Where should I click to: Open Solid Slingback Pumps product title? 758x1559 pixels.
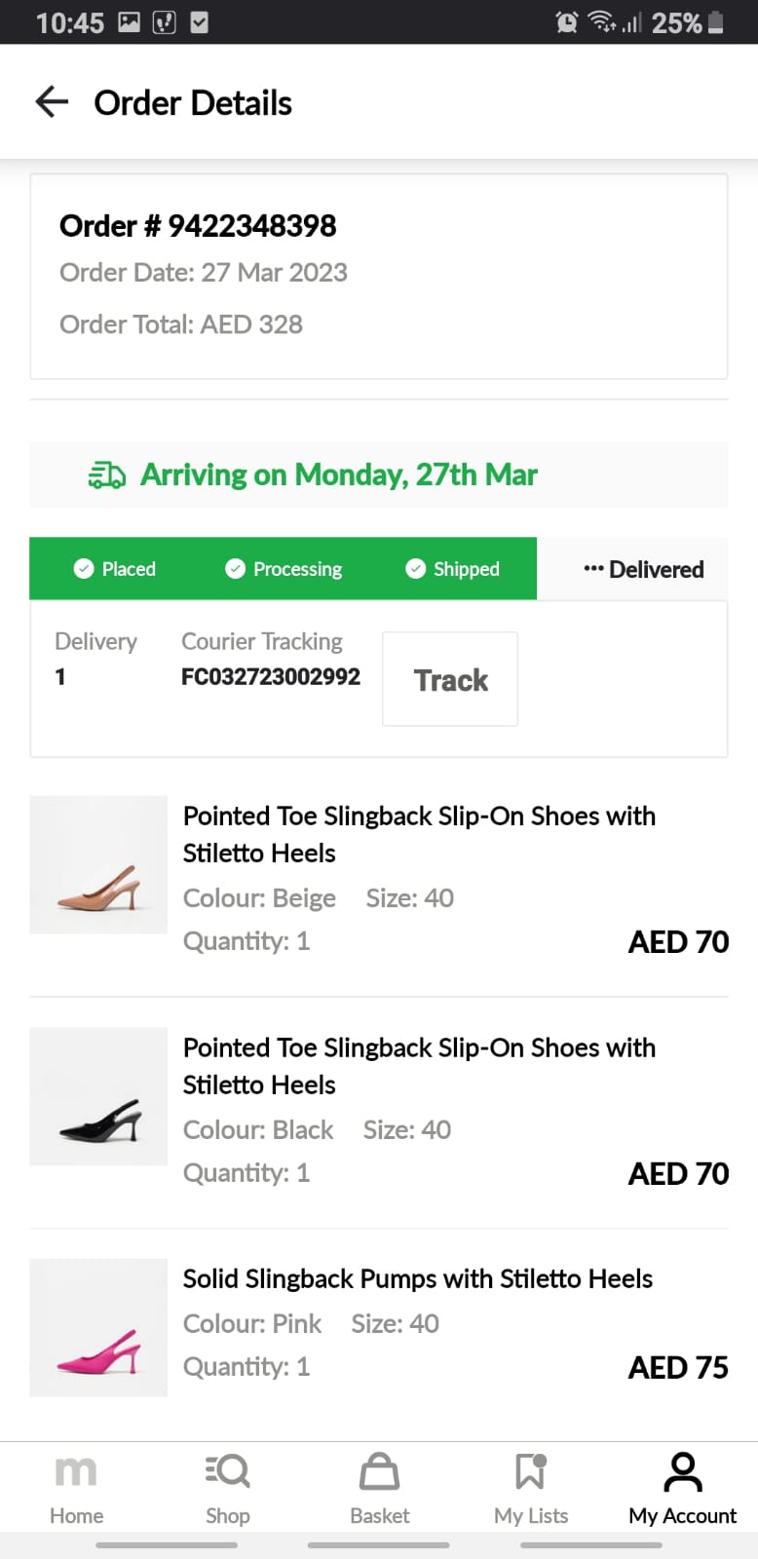click(418, 1278)
